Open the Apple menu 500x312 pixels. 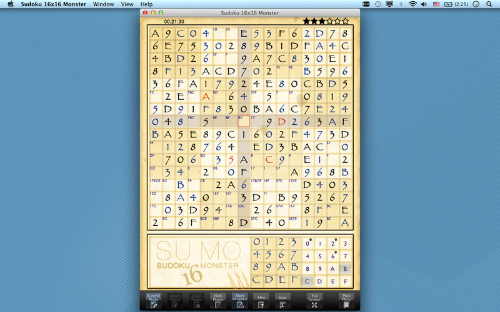[x=11, y=4]
